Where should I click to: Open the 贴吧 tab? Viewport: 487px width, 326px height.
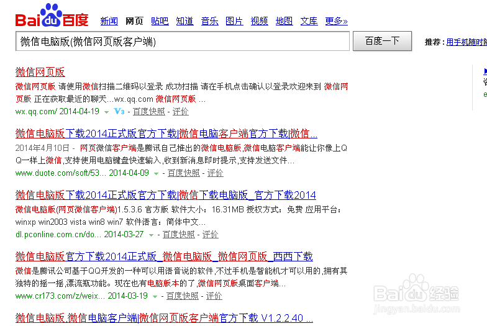(160, 21)
